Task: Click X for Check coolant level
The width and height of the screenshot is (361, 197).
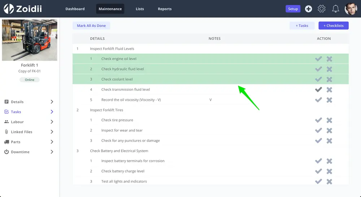Action: tap(329, 79)
